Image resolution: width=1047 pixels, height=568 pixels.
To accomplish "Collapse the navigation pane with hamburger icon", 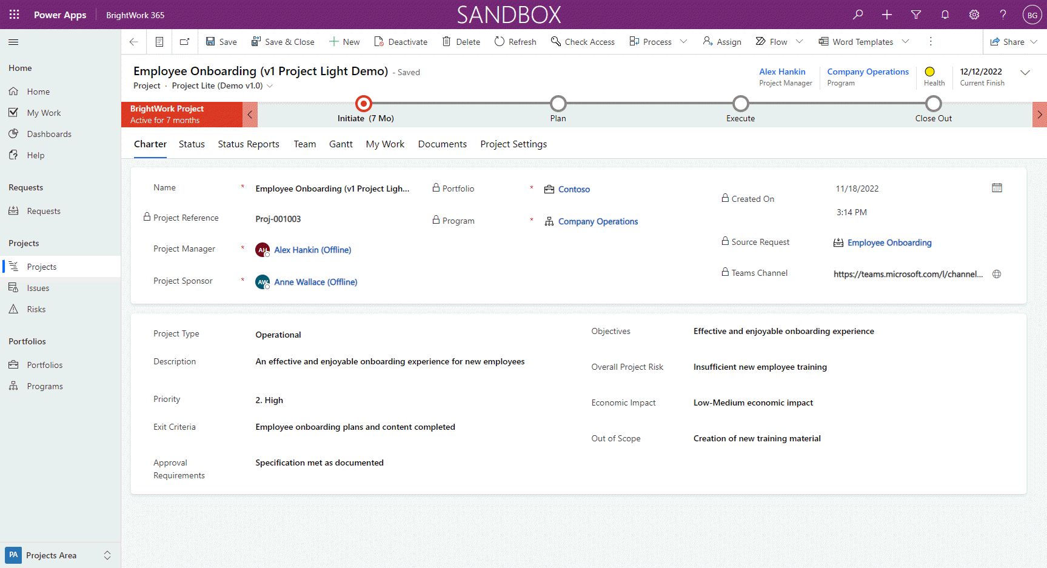I will [x=13, y=42].
